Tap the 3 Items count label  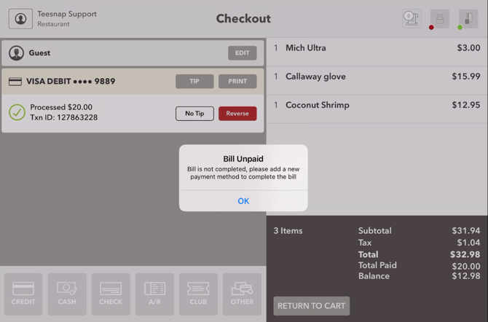[288, 231]
